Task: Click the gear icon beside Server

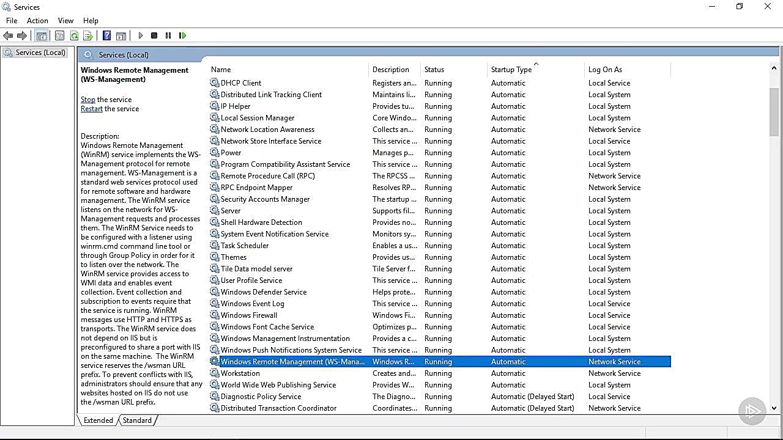Action: click(214, 210)
